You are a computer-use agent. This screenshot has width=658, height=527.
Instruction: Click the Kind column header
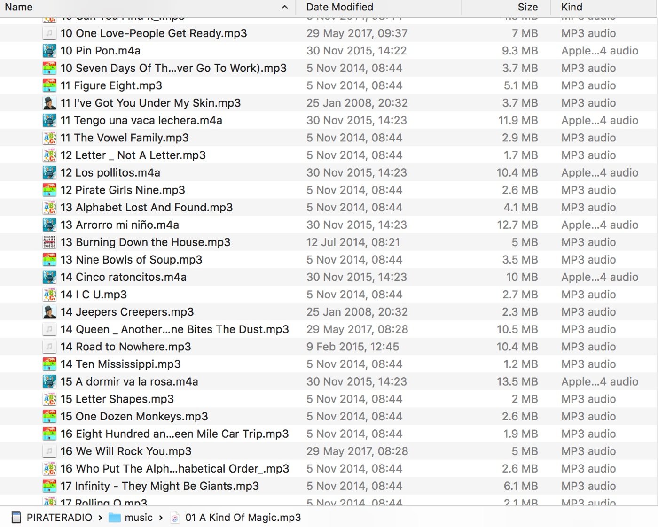(571, 8)
